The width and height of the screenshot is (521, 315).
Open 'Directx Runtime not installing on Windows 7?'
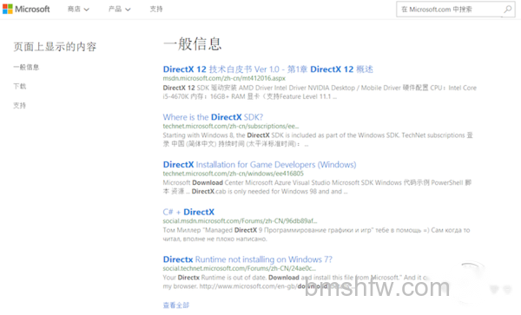point(247,259)
